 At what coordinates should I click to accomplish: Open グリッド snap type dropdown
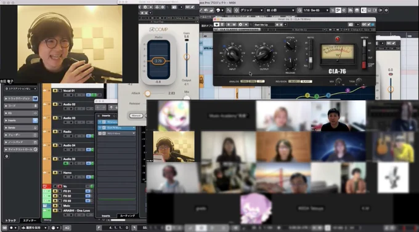click(251, 10)
